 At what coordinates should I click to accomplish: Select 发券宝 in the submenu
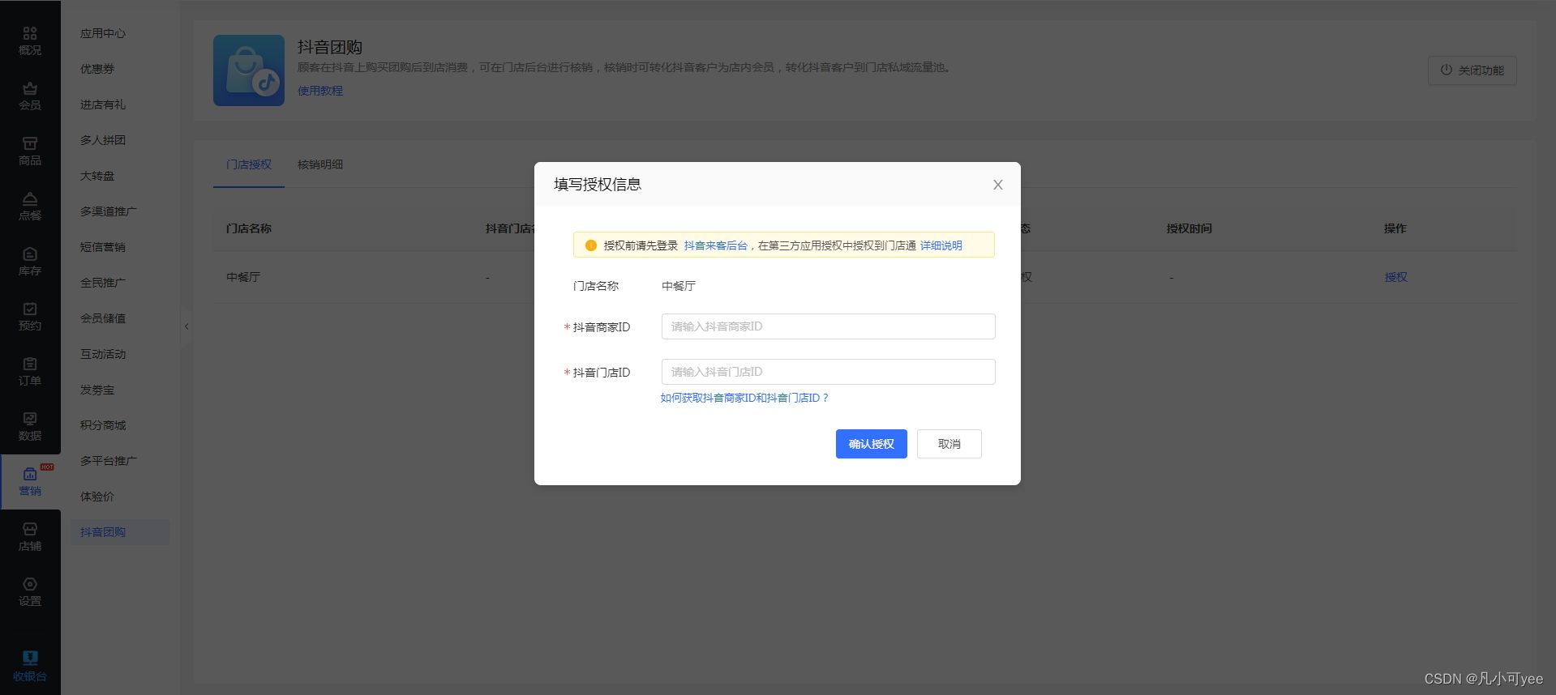coord(97,390)
